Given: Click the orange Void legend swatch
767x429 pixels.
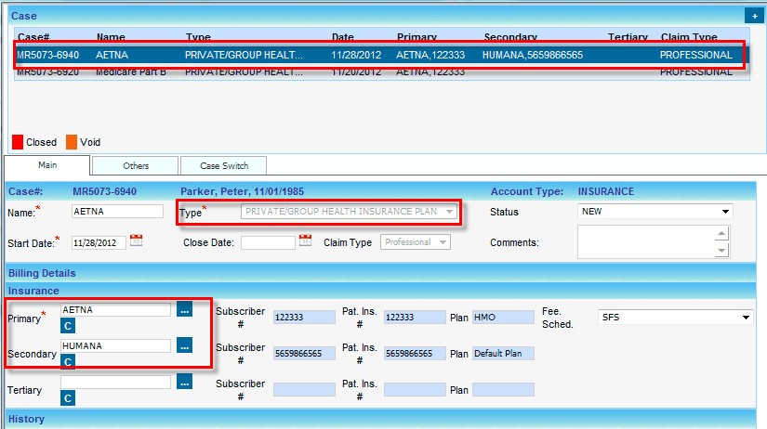Looking at the screenshot, I should click(x=72, y=142).
